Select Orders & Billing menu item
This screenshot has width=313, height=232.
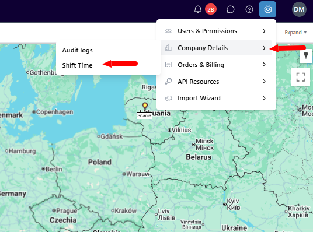(x=216, y=65)
